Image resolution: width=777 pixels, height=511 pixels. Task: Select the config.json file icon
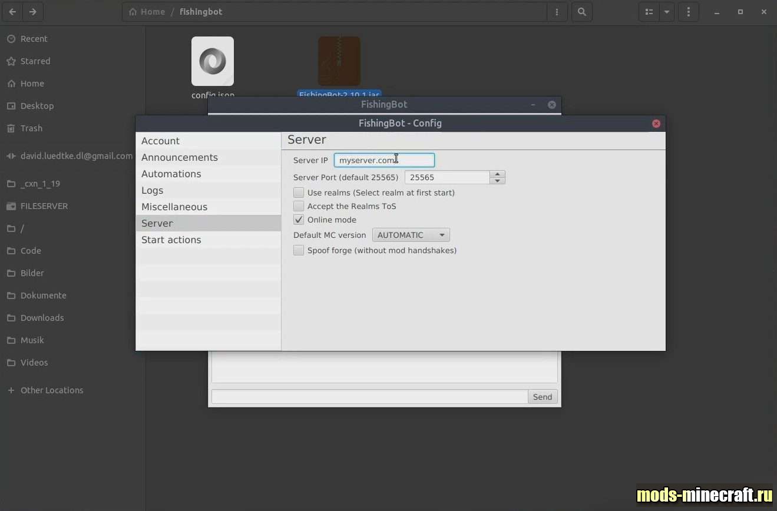click(213, 61)
